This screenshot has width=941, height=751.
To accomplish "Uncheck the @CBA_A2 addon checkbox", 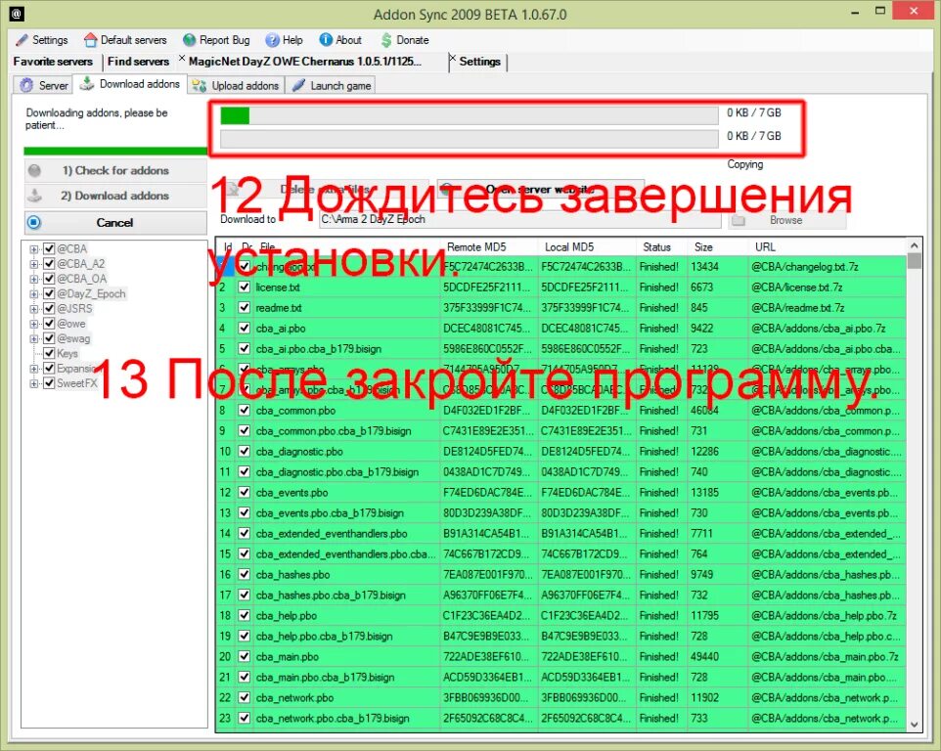I will pyautogui.click(x=49, y=264).
